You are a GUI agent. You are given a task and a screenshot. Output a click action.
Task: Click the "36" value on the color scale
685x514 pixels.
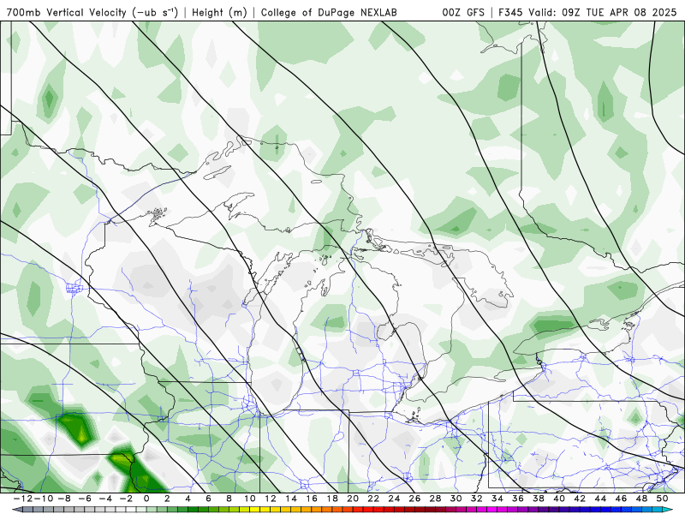518,499
